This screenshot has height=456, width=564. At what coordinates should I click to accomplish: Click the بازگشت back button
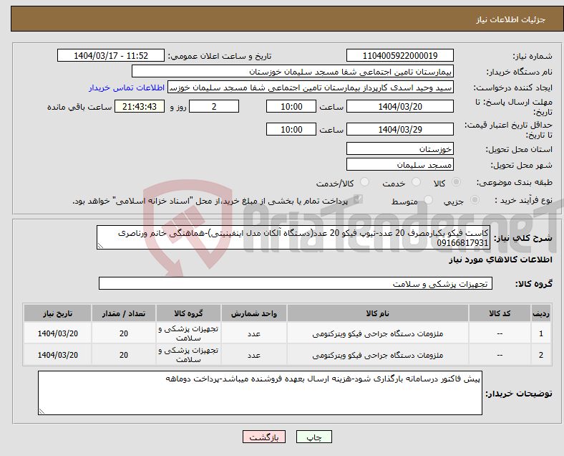264,437
